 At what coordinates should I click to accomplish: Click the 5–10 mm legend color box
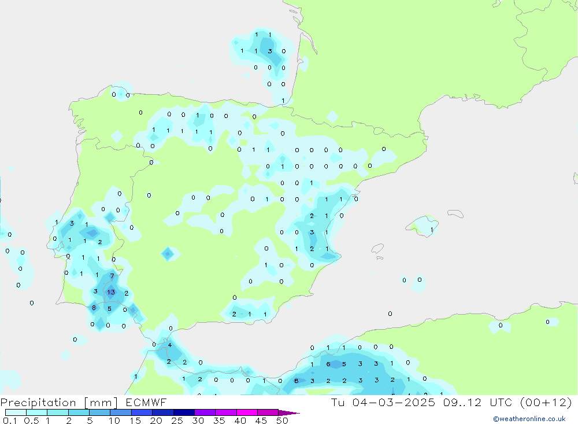click(99, 412)
